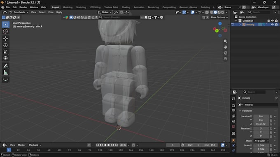
Task: Open the timeline Playback dropdown
Action: pyautogui.click(x=35, y=145)
